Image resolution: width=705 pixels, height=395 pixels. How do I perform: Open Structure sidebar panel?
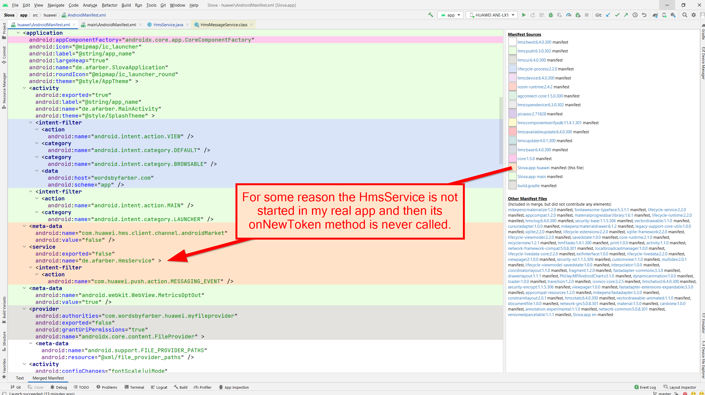[x=4, y=341]
